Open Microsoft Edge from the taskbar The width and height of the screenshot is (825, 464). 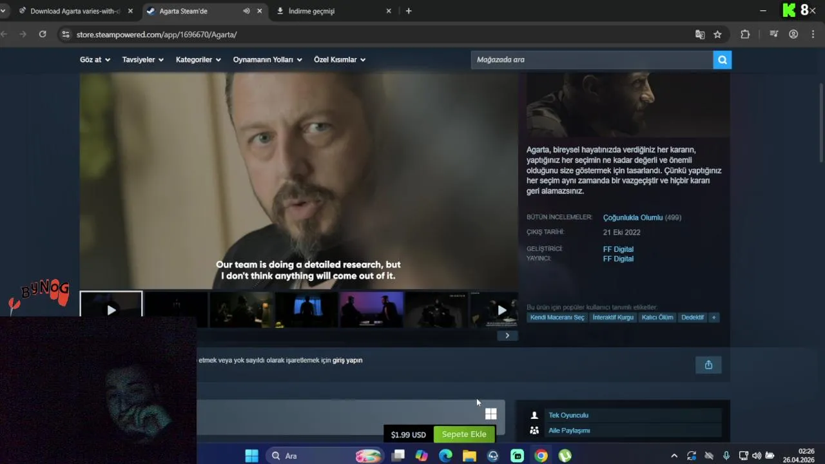pyautogui.click(x=445, y=456)
